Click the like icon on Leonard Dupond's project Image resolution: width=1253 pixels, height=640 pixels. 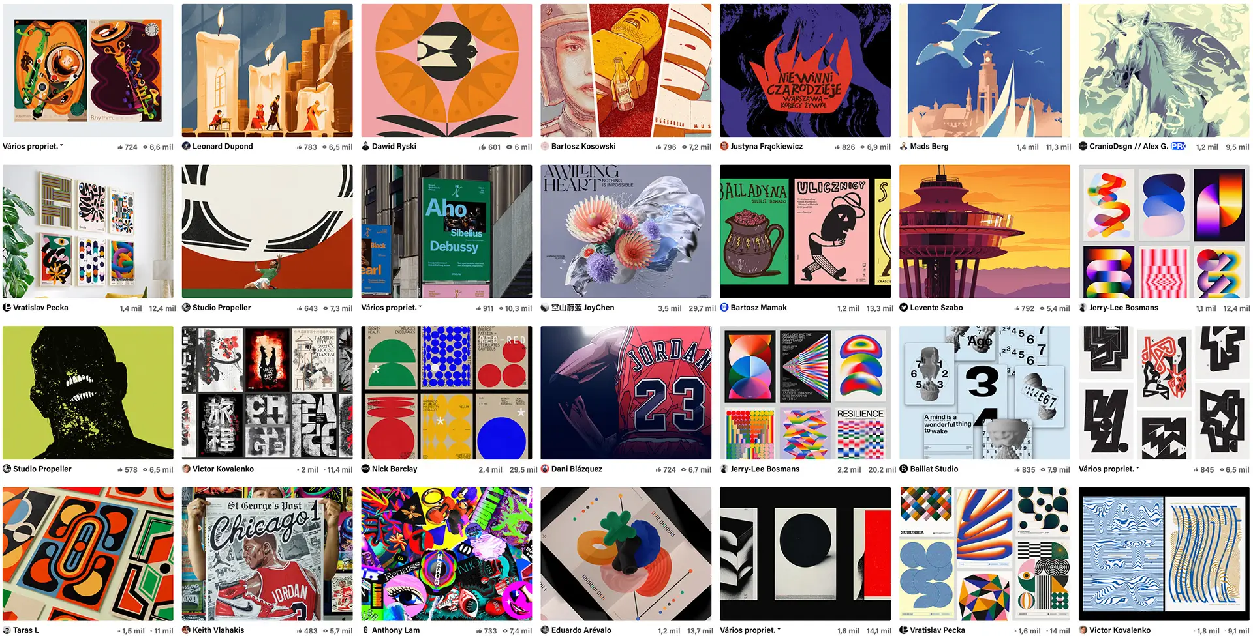300,147
